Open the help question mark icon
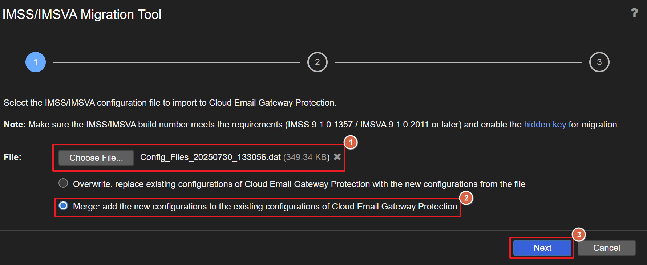Image resolution: width=647 pixels, height=265 pixels. [x=634, y=13]
